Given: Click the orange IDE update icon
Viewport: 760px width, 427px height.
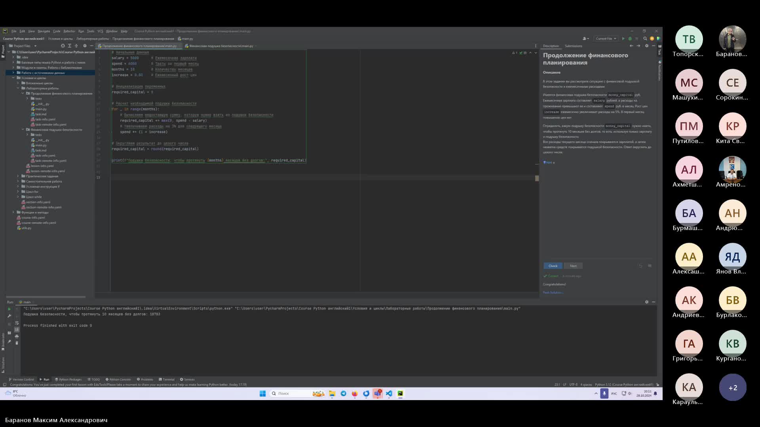Looking at the screenshot, I should coord(652,39).
